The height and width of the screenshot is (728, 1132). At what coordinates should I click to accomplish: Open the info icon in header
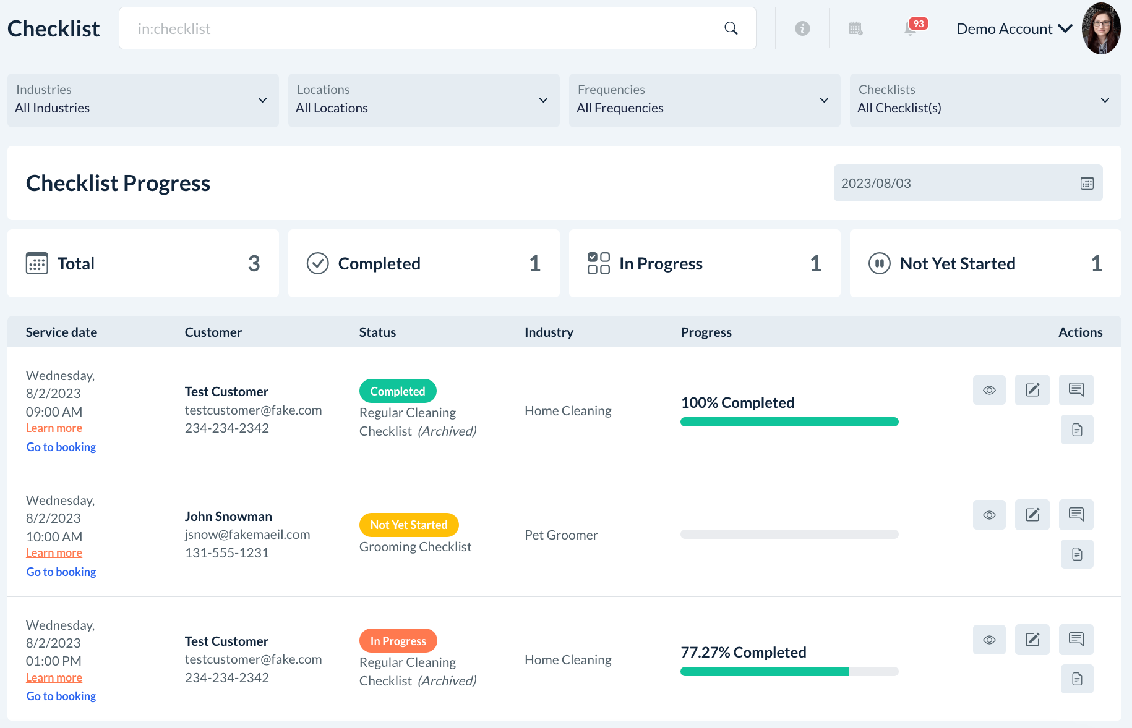click(802, 28)
